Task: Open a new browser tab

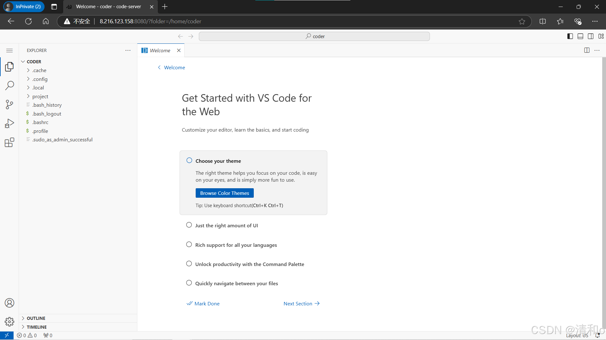Action: [165, 7]
